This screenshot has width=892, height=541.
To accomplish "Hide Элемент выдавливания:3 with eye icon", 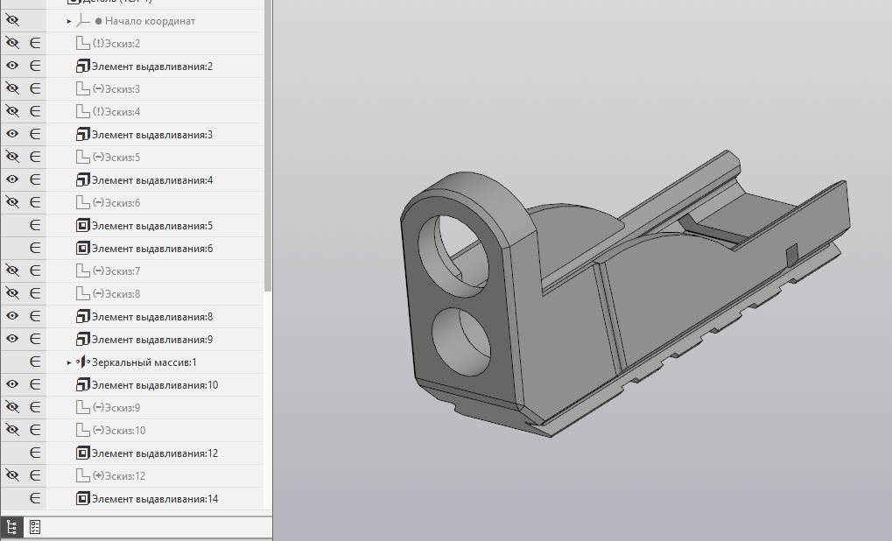I will point(12,134).
